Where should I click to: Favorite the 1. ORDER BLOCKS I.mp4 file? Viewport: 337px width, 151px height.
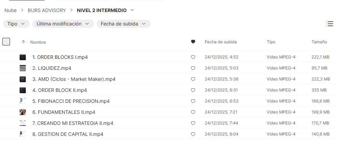(x=193, y=57)
